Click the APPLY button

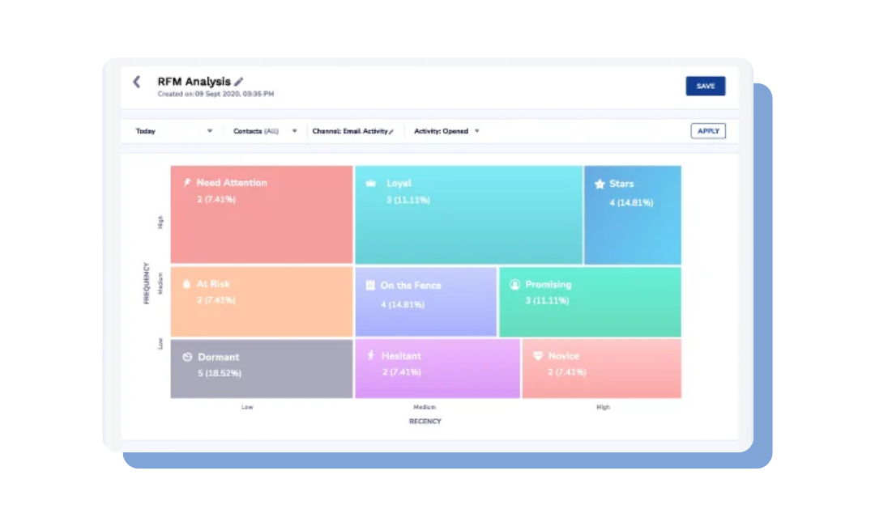(x=707, y=131)
